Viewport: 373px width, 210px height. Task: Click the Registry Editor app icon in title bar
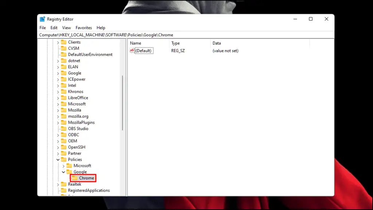(x=42, y=19)
